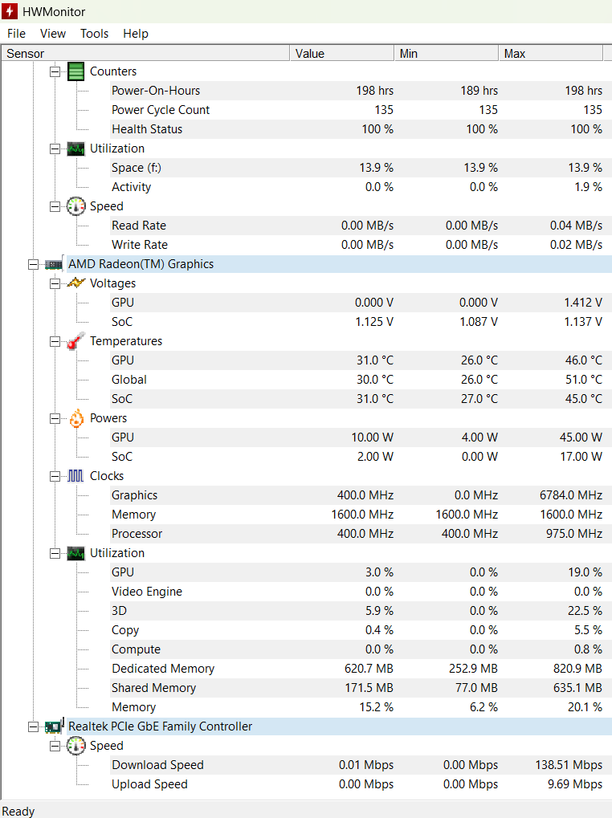This screenshot has height=818, width=612.
Task: Open the View menu
Action: (53, 34)
